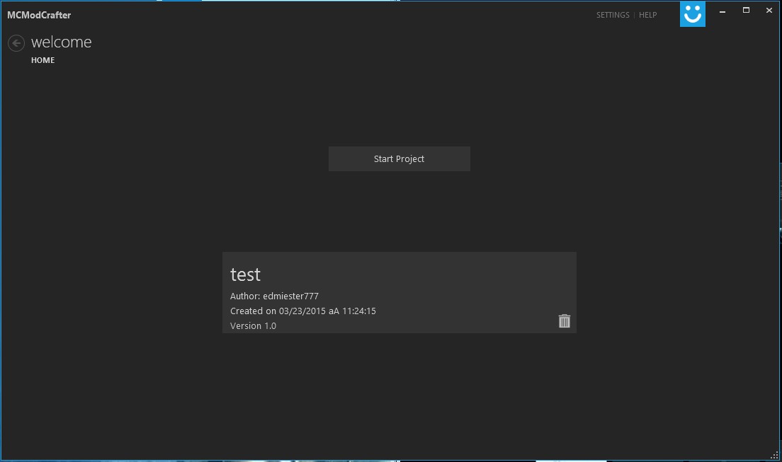Open the SETTINGS menu
This screenshot has height=462, width=782.
pyautogui.click(x=613, y=15)
